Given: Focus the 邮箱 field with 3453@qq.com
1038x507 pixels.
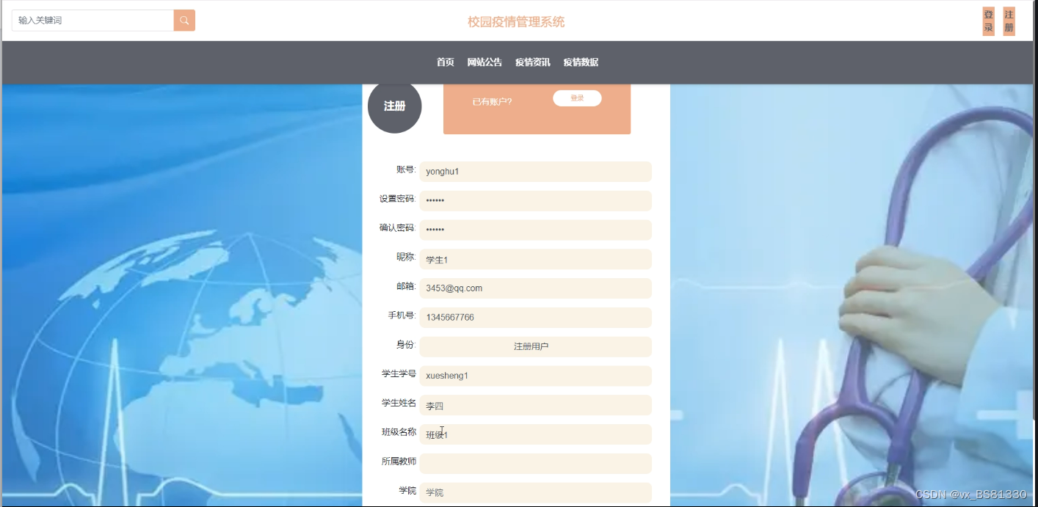Looking at the screenshot, I should pos(536,288).
